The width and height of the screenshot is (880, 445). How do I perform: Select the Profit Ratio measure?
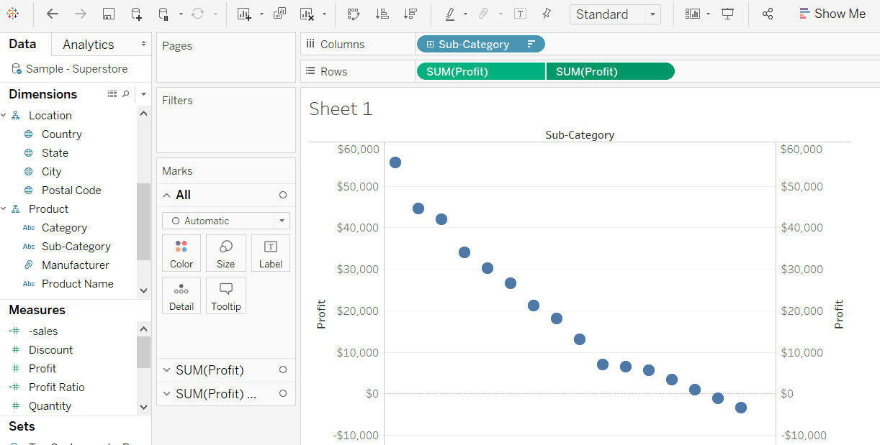click(57, 387)
